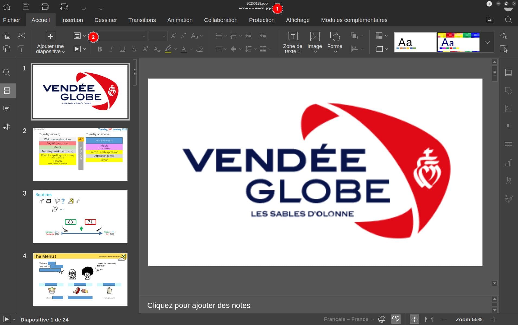Expand Start slideshow dropdown arrow

[84, 49]
